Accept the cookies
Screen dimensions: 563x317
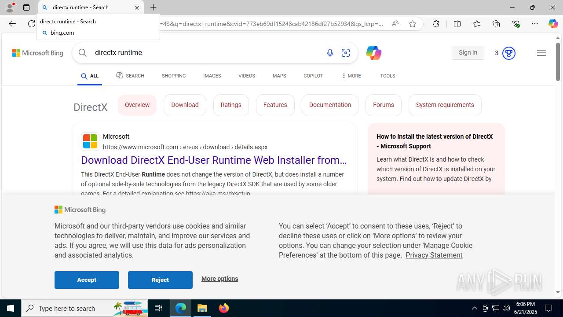pos(87,280)
